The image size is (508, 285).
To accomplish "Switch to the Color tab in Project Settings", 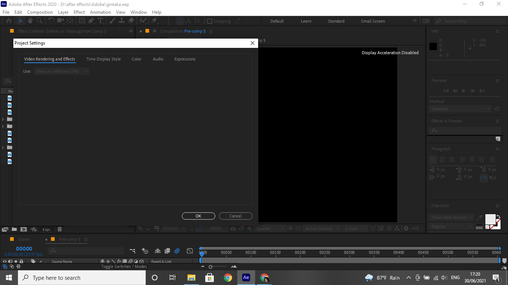I will click(136, 59).
